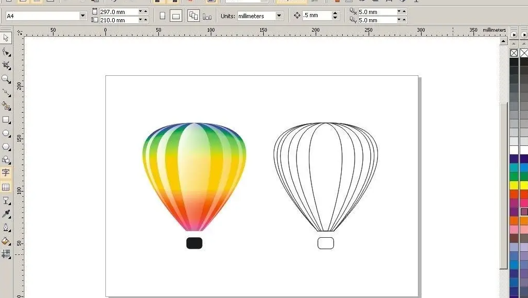Image resolution: width=528 pixels, height=298 pixels.
Task: Select the Pick tool arrow
Action: [x=6, y=38]
